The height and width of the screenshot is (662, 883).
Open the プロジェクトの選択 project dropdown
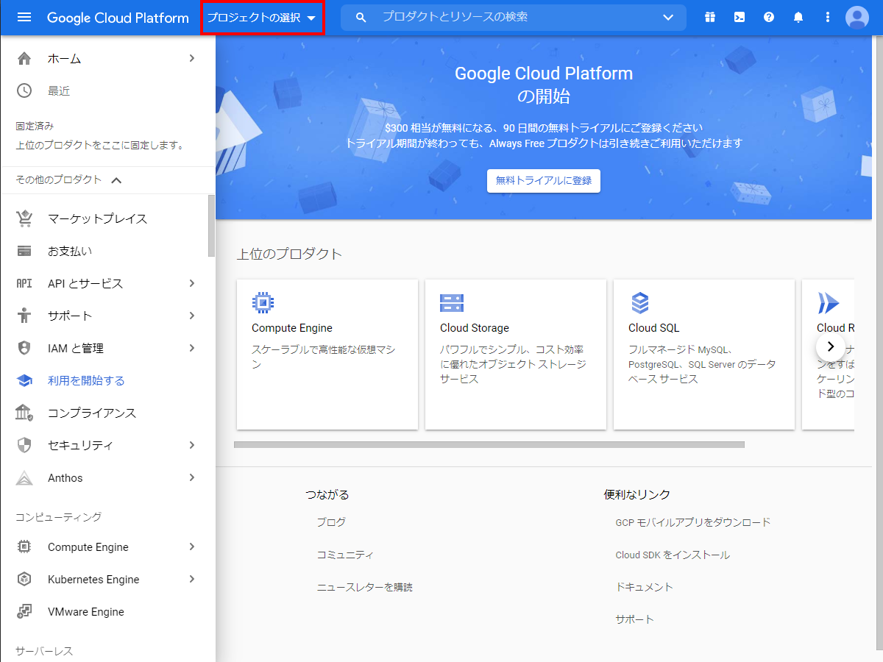(x=262, y=17)
